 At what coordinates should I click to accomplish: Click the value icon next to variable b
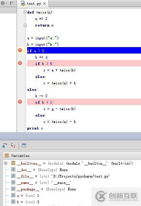(13, 202)
